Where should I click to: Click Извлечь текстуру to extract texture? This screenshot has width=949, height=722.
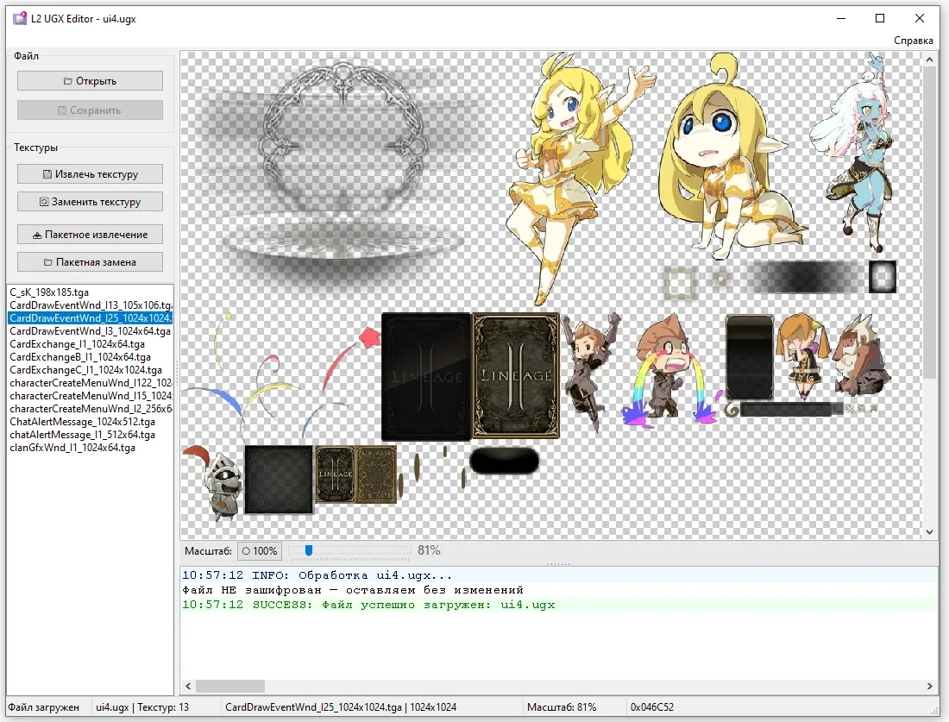(90, 173)
